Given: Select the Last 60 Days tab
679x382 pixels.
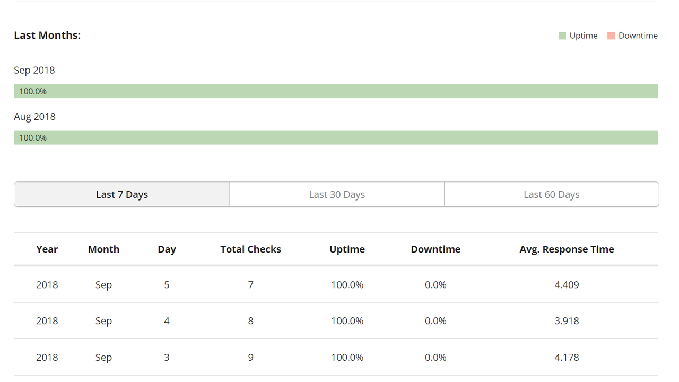Looking at the screenshot, I should point(551,195).
